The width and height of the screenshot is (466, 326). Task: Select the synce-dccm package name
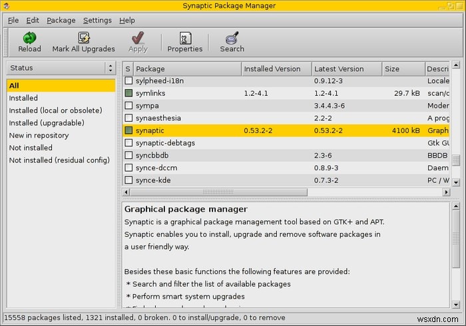156,168
